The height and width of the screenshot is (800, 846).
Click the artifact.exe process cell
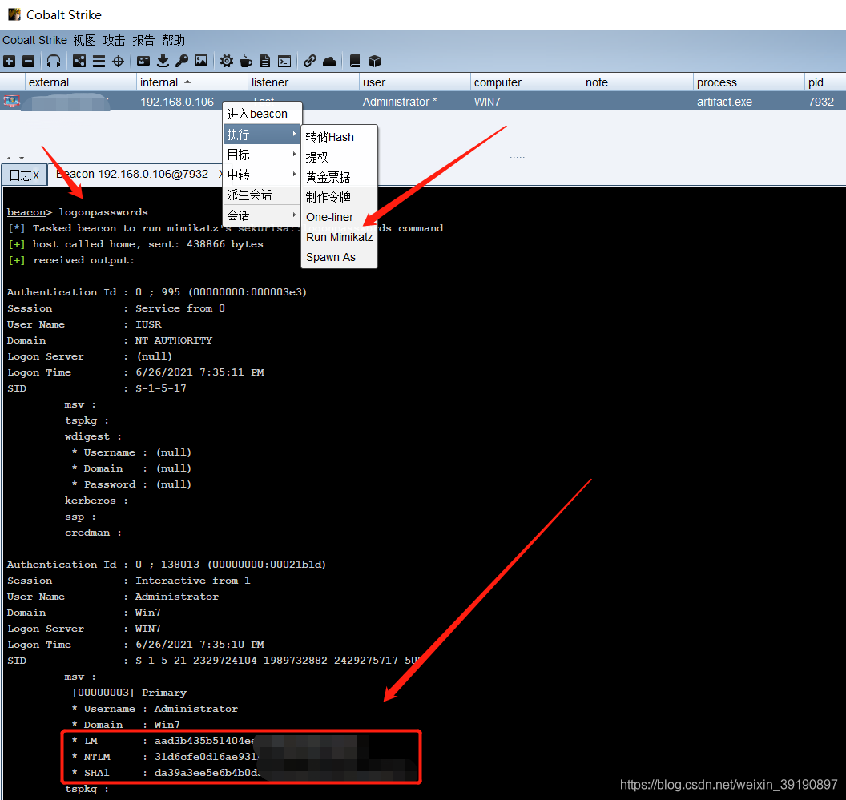[724, 102]
